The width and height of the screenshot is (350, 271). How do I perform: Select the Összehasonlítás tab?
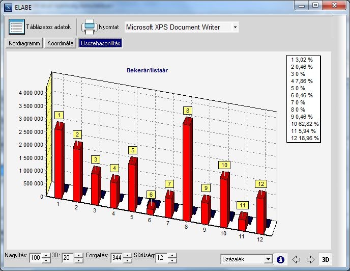(100, 43)
